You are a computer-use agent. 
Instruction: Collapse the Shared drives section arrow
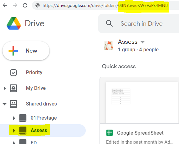(x=4, y=104)
